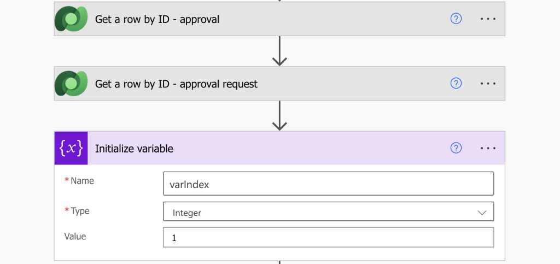Click the Name field containing varIndex

pos(328,183)
